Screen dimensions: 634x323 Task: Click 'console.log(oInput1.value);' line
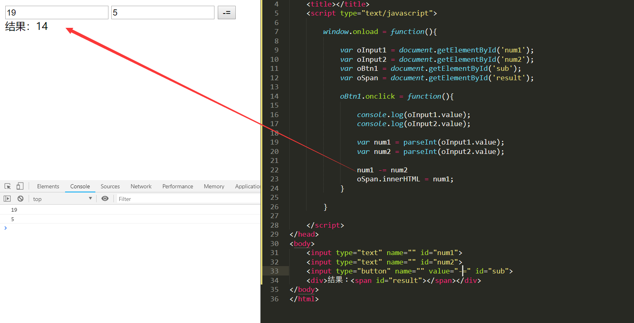(x=414, y=115)
